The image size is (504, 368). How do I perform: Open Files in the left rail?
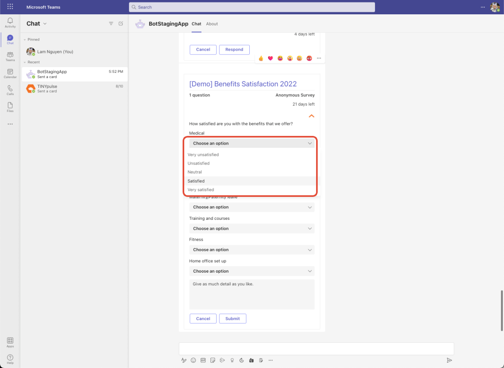coord(10,107)
